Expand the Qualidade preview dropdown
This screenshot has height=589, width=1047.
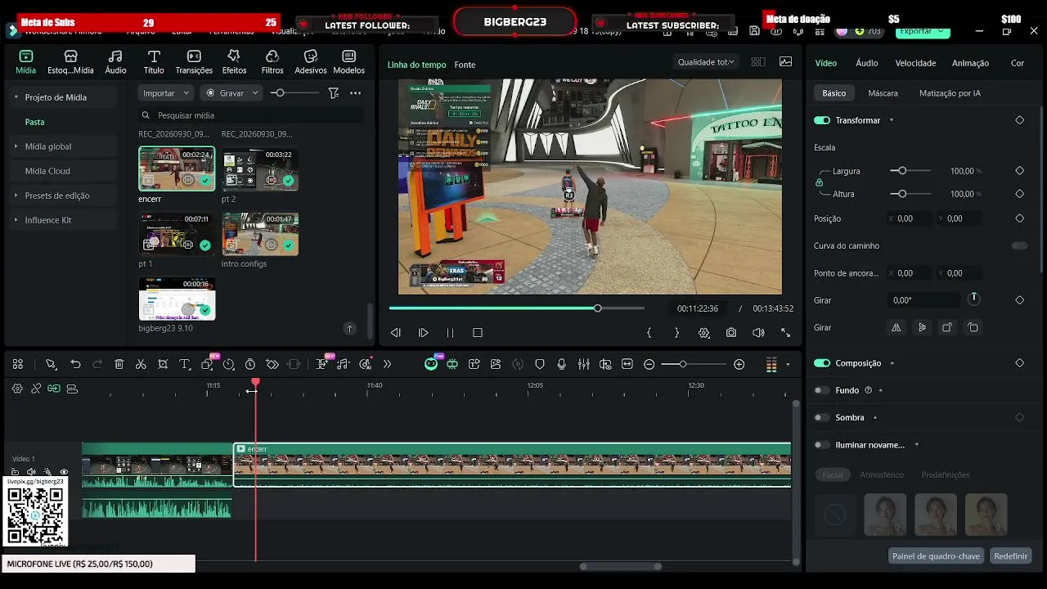tap(706, 61)
